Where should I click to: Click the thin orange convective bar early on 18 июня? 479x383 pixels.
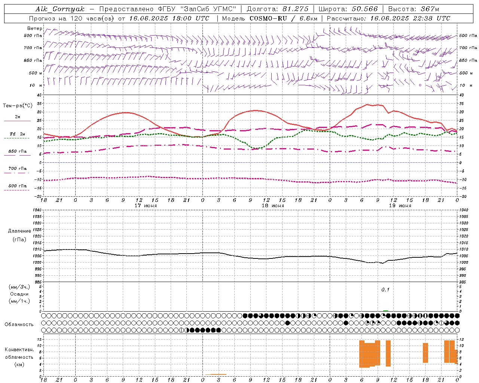[216, 374]
